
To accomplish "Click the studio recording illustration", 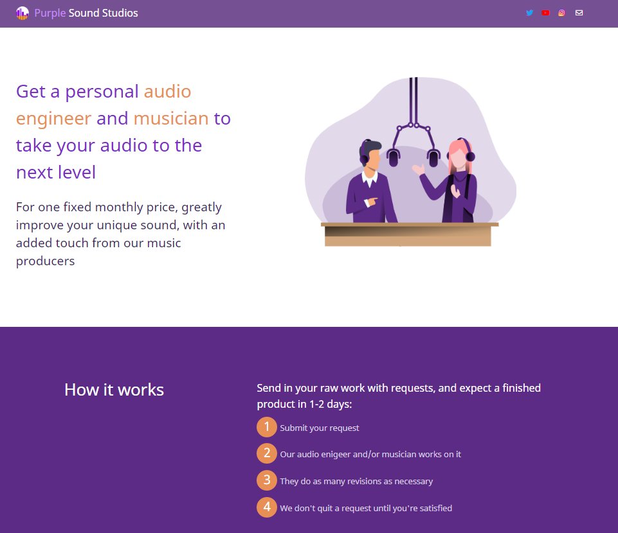I will (x=412, y=164).
